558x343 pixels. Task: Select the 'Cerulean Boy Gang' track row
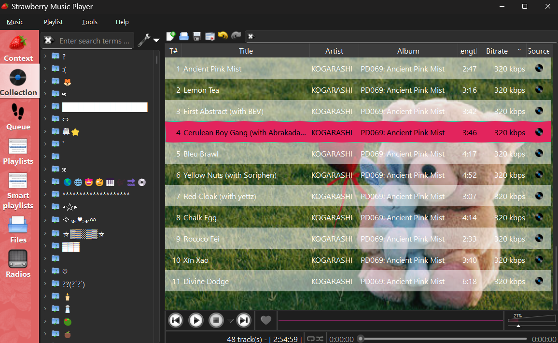click(358, 132)
